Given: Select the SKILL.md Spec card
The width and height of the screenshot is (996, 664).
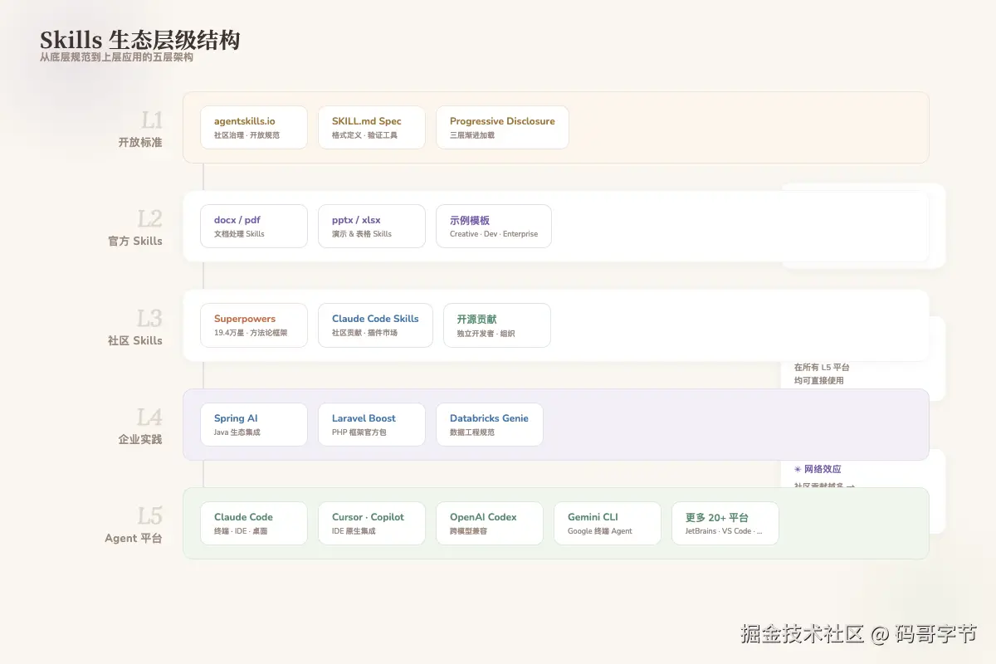Looking at the screenshot, I should (372, 127).
